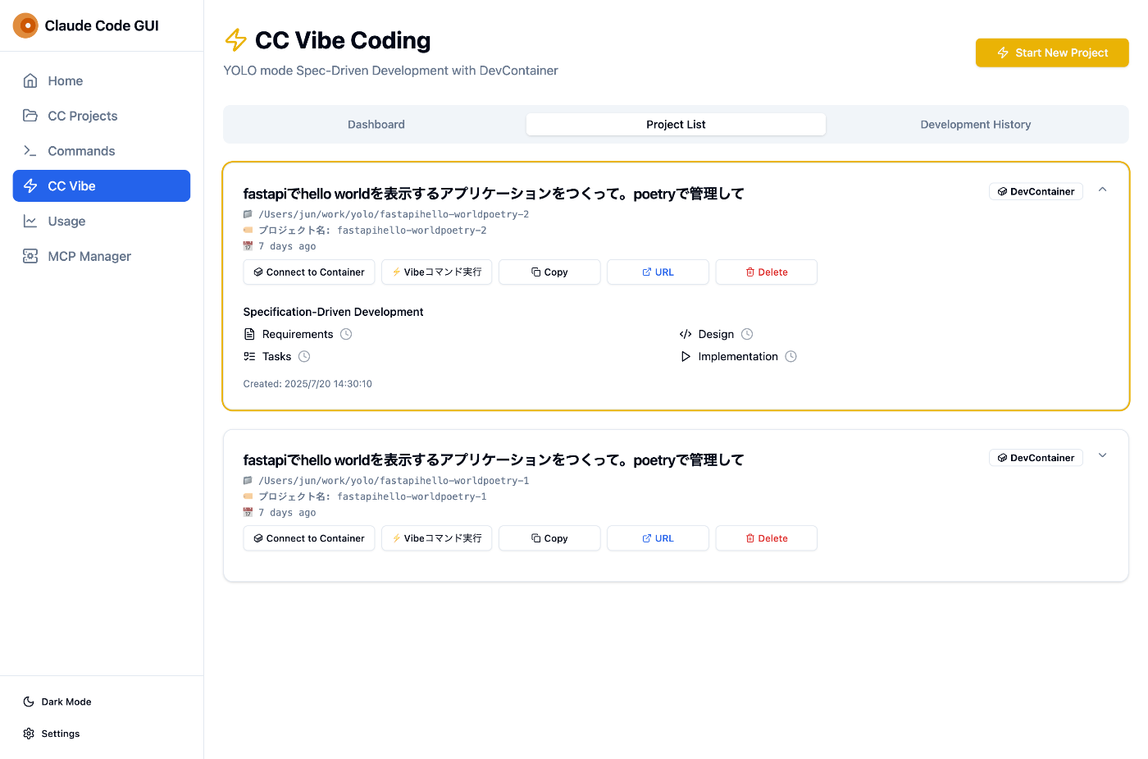Click the Implementation play icon
Screen dimensions: 1148x759
click(686, 356)
